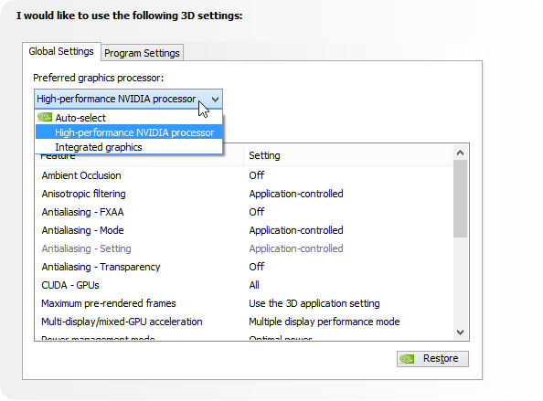The height and width of the screenshot is (401, 543).
Task: Switch to the Program Settings tab
Action: coord(142,53)
